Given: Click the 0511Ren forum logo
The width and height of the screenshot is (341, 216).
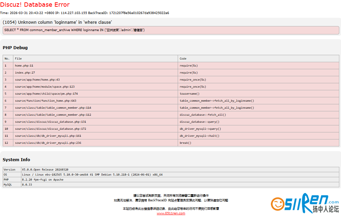Looking at the screenshot, I should tap(305, 203).
